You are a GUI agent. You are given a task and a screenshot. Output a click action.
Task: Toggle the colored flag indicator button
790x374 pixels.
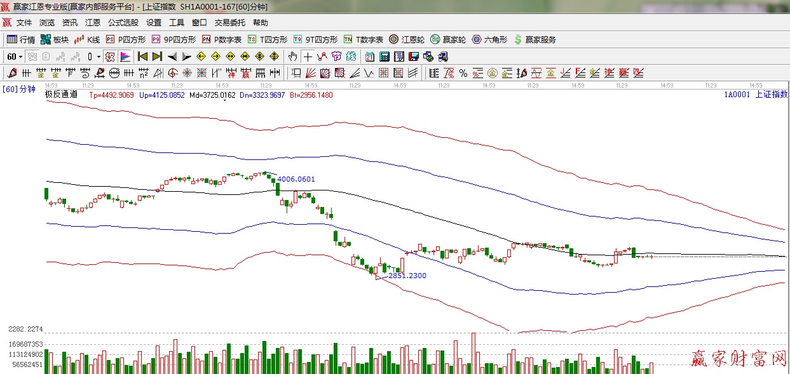125,57
